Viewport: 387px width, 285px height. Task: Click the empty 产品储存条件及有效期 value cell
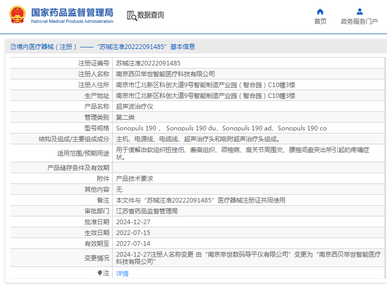[249, 168]
